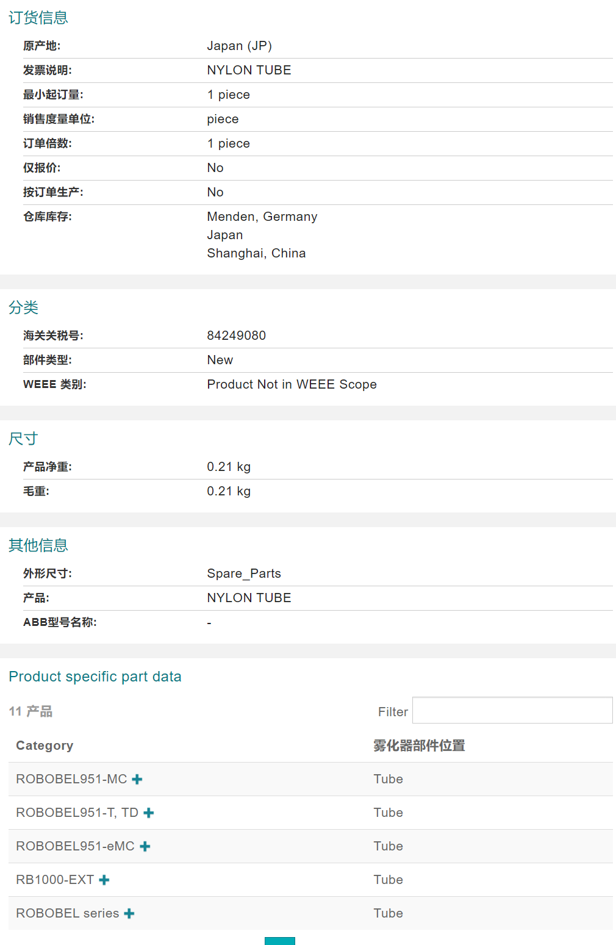Select the ROBOBEL series category text
Viewport: 616px width, 945px height.
[67, 913]
